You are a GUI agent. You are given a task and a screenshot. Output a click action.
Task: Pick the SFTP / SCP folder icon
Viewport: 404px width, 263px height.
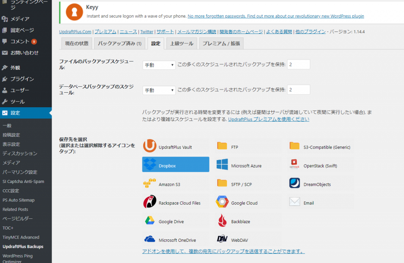[222, 183]
